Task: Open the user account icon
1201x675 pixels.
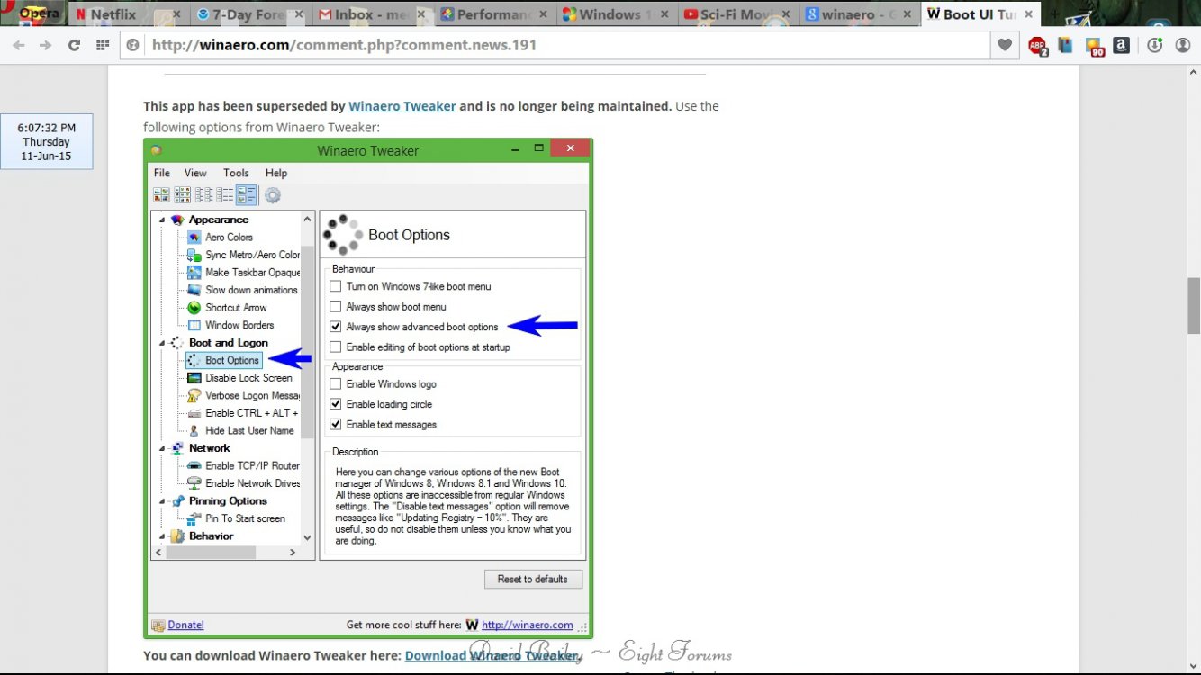Action: click(1183, 45)
